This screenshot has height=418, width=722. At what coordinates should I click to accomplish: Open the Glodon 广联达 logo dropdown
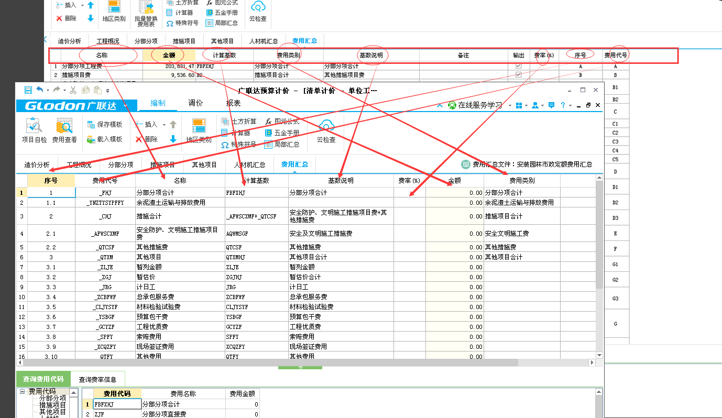126,106
